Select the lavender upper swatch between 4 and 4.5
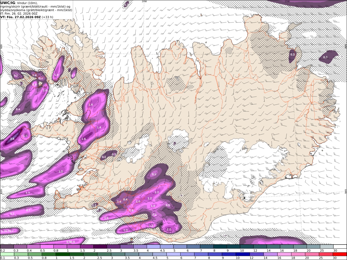Image resolution: width=347 pixels, height=260 pixels. coord(154,247)
